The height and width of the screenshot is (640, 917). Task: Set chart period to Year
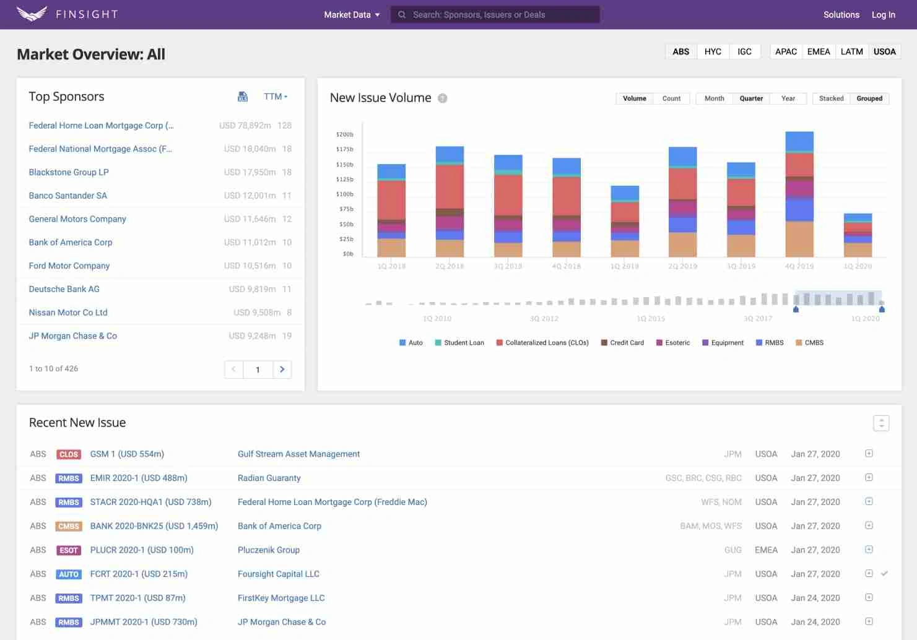pyautogui.click(x=788, y=98)
